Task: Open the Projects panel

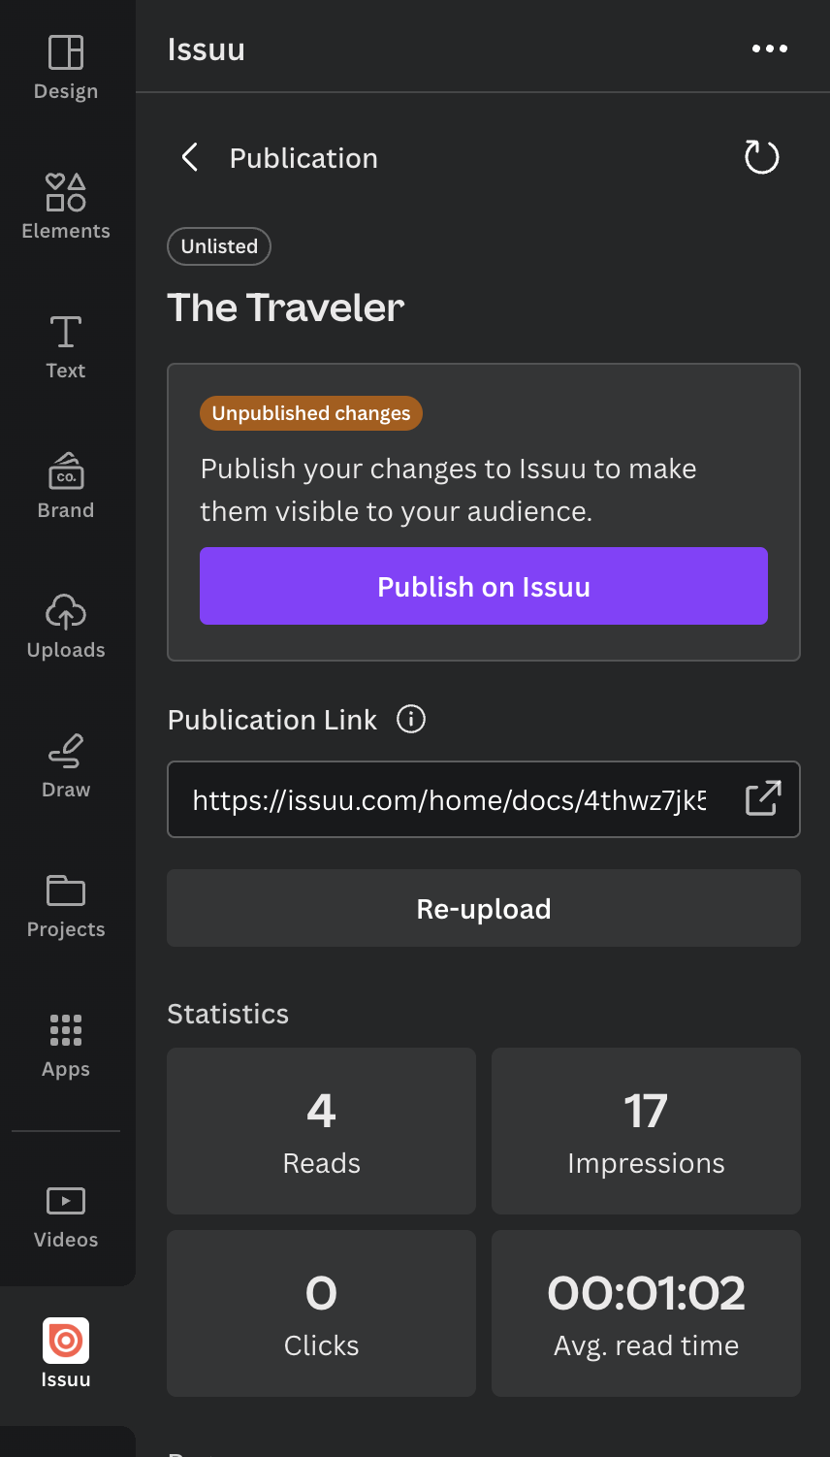Action: click(65, 904)
